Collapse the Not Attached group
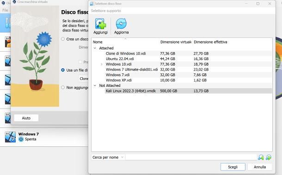 (95, 85)
